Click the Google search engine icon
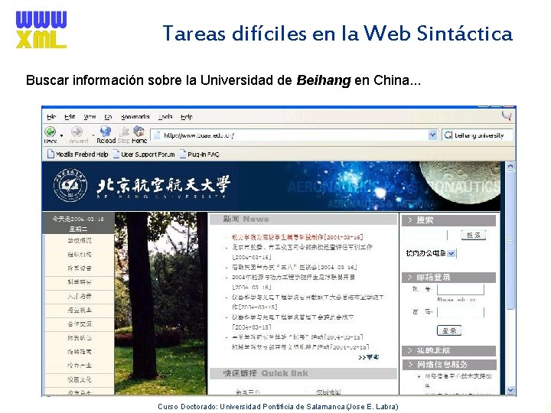This screenshot has height=413, width=551. (x=448, y=135)
